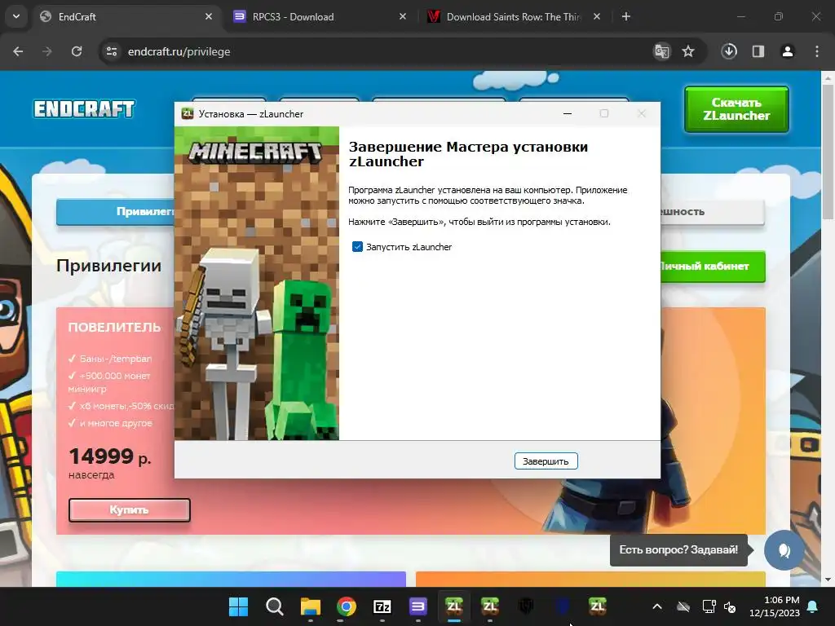Click the translate page icon
The width and height of the screenshot is (835, 626).
click(662, 51)
